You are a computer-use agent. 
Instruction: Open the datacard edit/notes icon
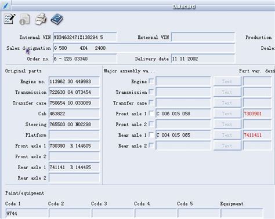[10, 19]
